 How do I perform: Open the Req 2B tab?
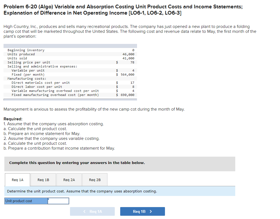(x=94, y=179)
